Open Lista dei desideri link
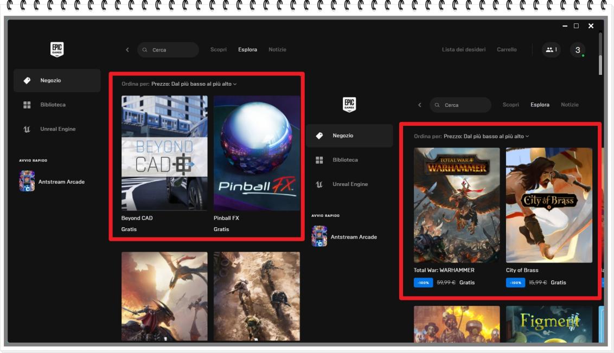 pos(464,50)
